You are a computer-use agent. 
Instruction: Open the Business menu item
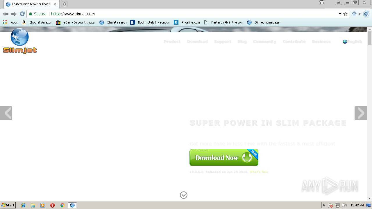[321, 42]
